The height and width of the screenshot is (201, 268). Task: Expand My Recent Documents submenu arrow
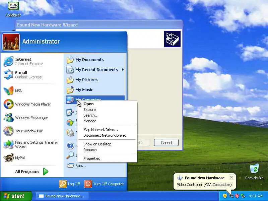tap(123, 70)
